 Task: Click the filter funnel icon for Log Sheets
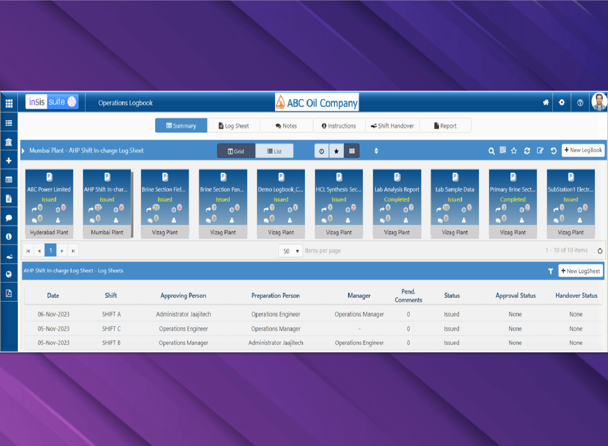coord(550,271)
